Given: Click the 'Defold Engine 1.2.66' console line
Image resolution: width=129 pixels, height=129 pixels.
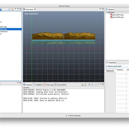Looking at the screenshot, I should click(x=44, y=90).
